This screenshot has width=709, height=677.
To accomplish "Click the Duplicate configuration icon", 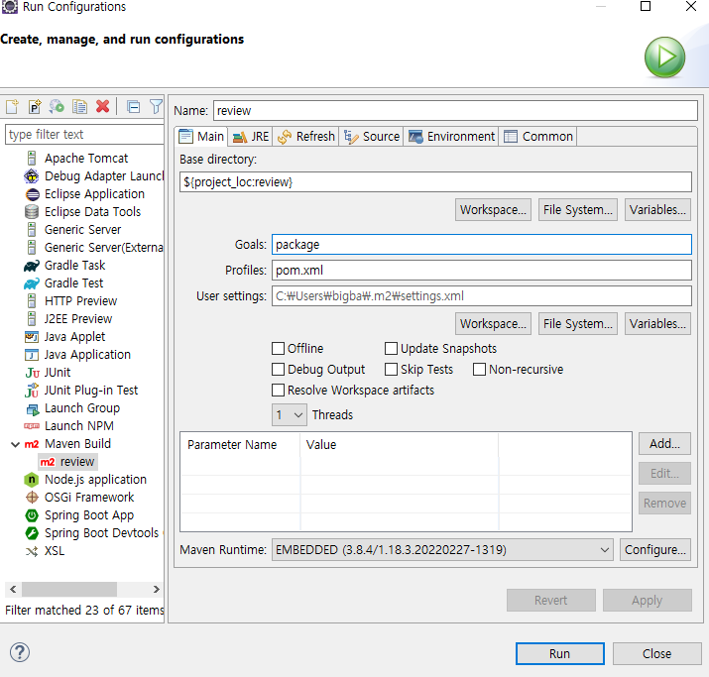I will click(x=79, y=107).
